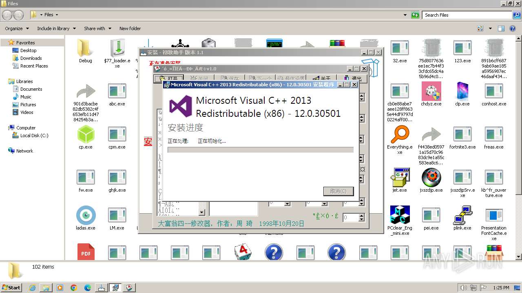
Task: Select the ghjk.exe file
Action: tap(117, 180)
